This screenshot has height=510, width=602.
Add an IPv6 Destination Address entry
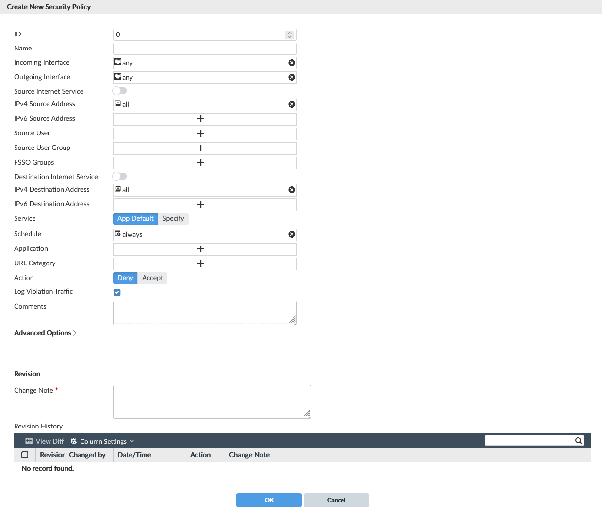tap(201, 204)
